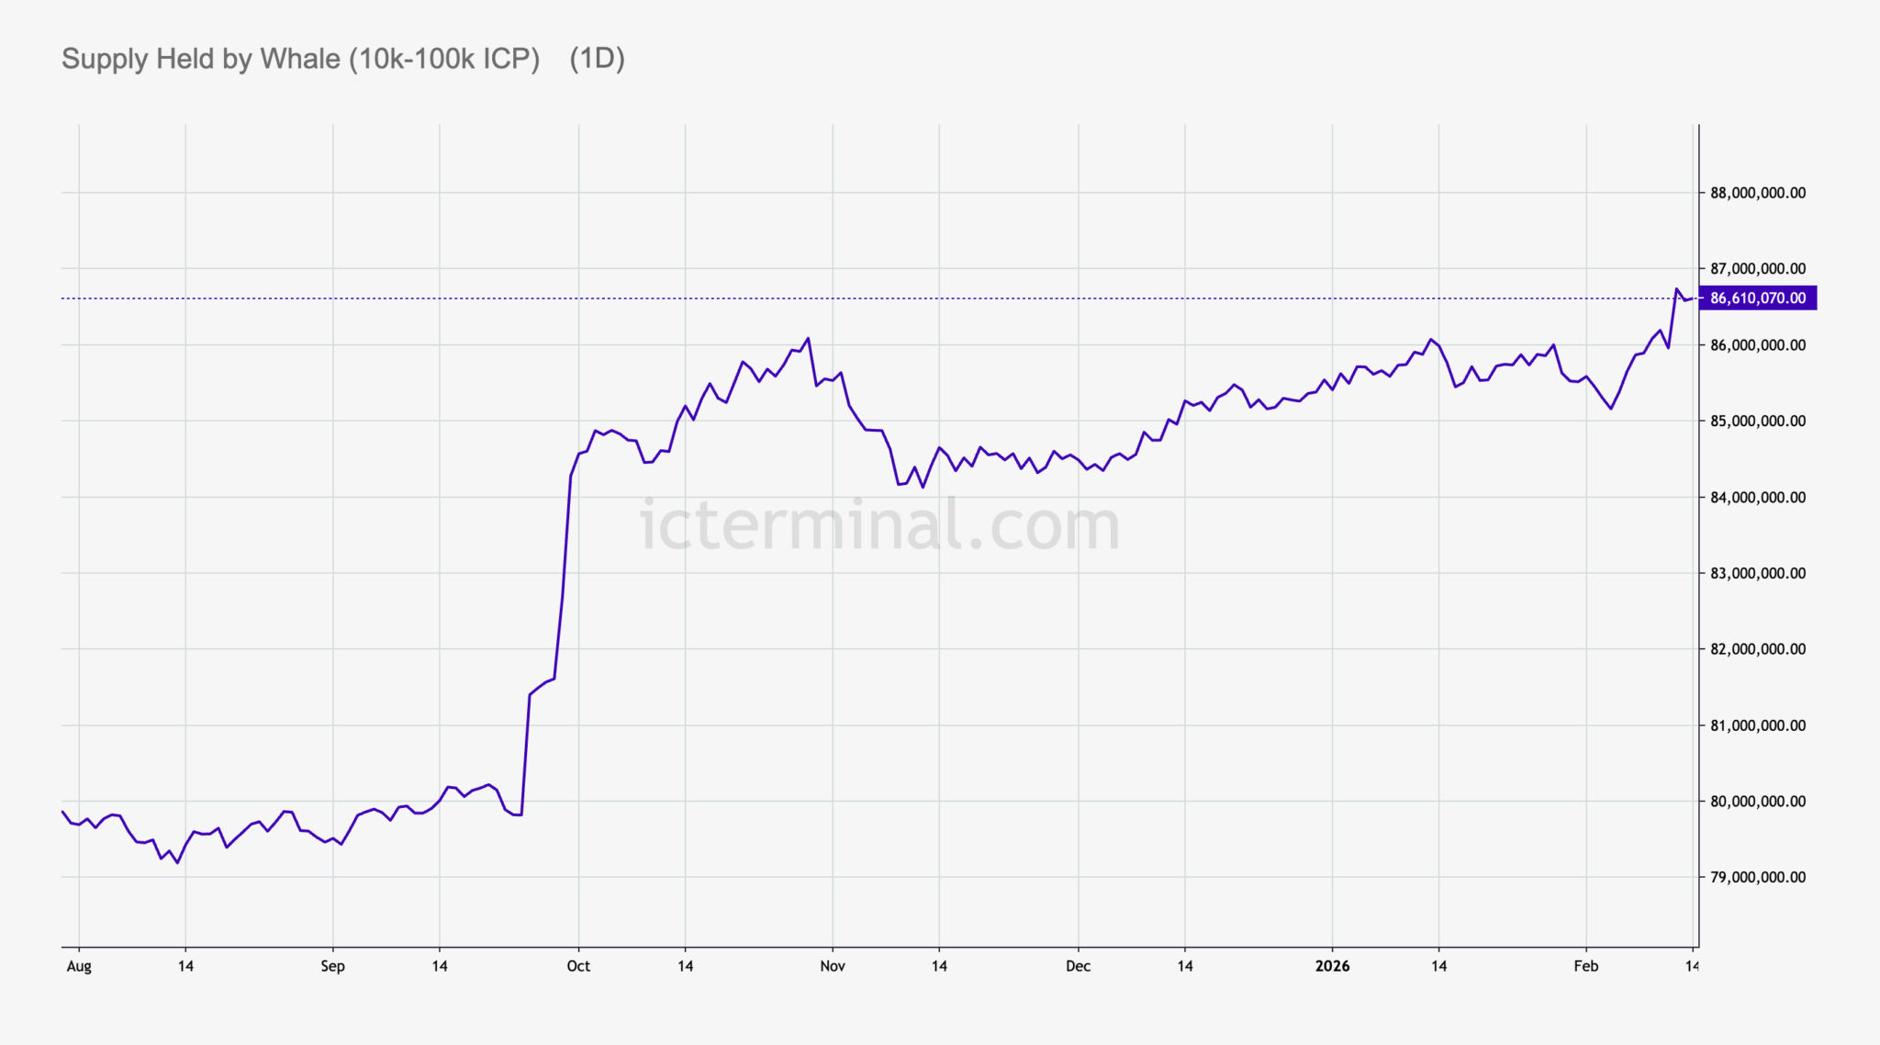Click the Oct date label
Viewport: 1880px width, 1045px height.
pyautogui.click(x=578, y=966)
